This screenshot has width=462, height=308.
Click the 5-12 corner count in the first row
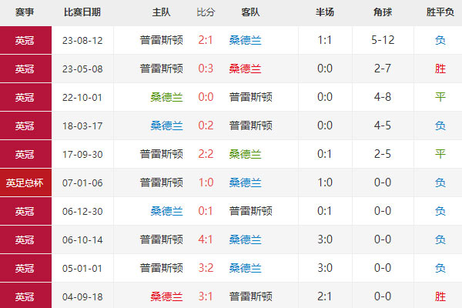[x=382, y=40]
